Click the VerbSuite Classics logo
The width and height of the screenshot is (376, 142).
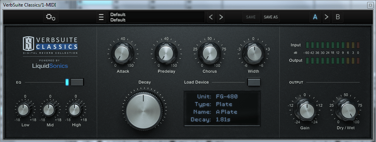coord(50,45)
